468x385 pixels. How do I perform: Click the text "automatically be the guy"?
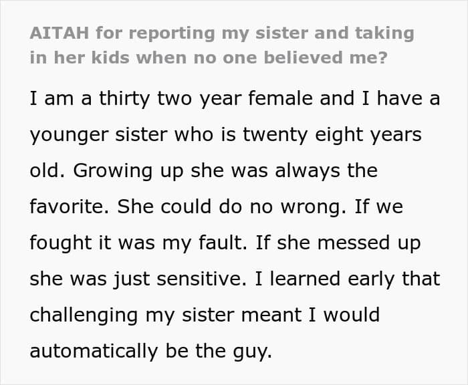click(150, 351)
